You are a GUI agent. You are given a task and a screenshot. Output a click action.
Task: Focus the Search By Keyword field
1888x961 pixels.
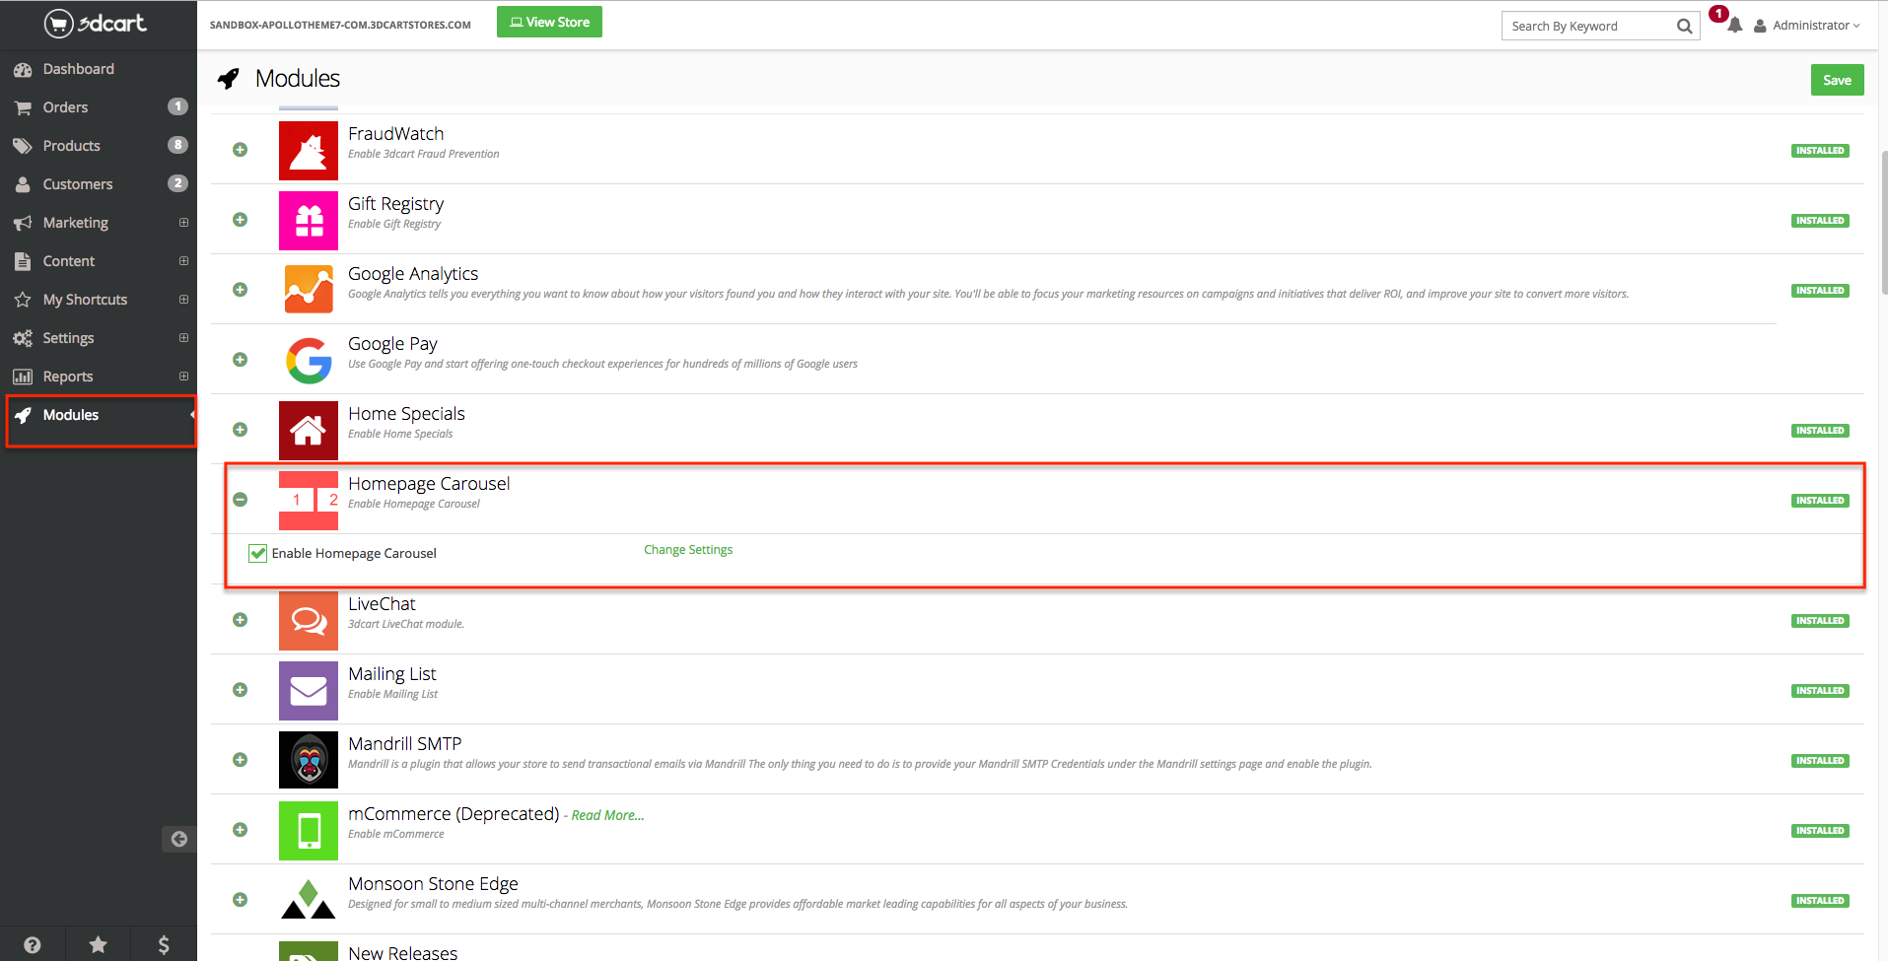(x=1590, y=27)
